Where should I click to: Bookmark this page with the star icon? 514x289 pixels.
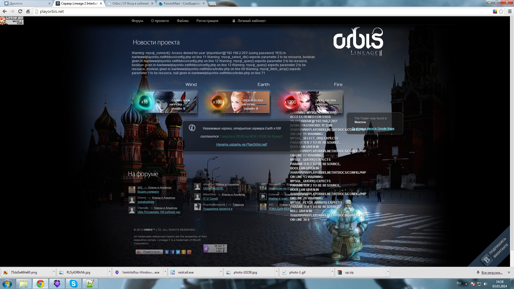click(x=501, y=11)
